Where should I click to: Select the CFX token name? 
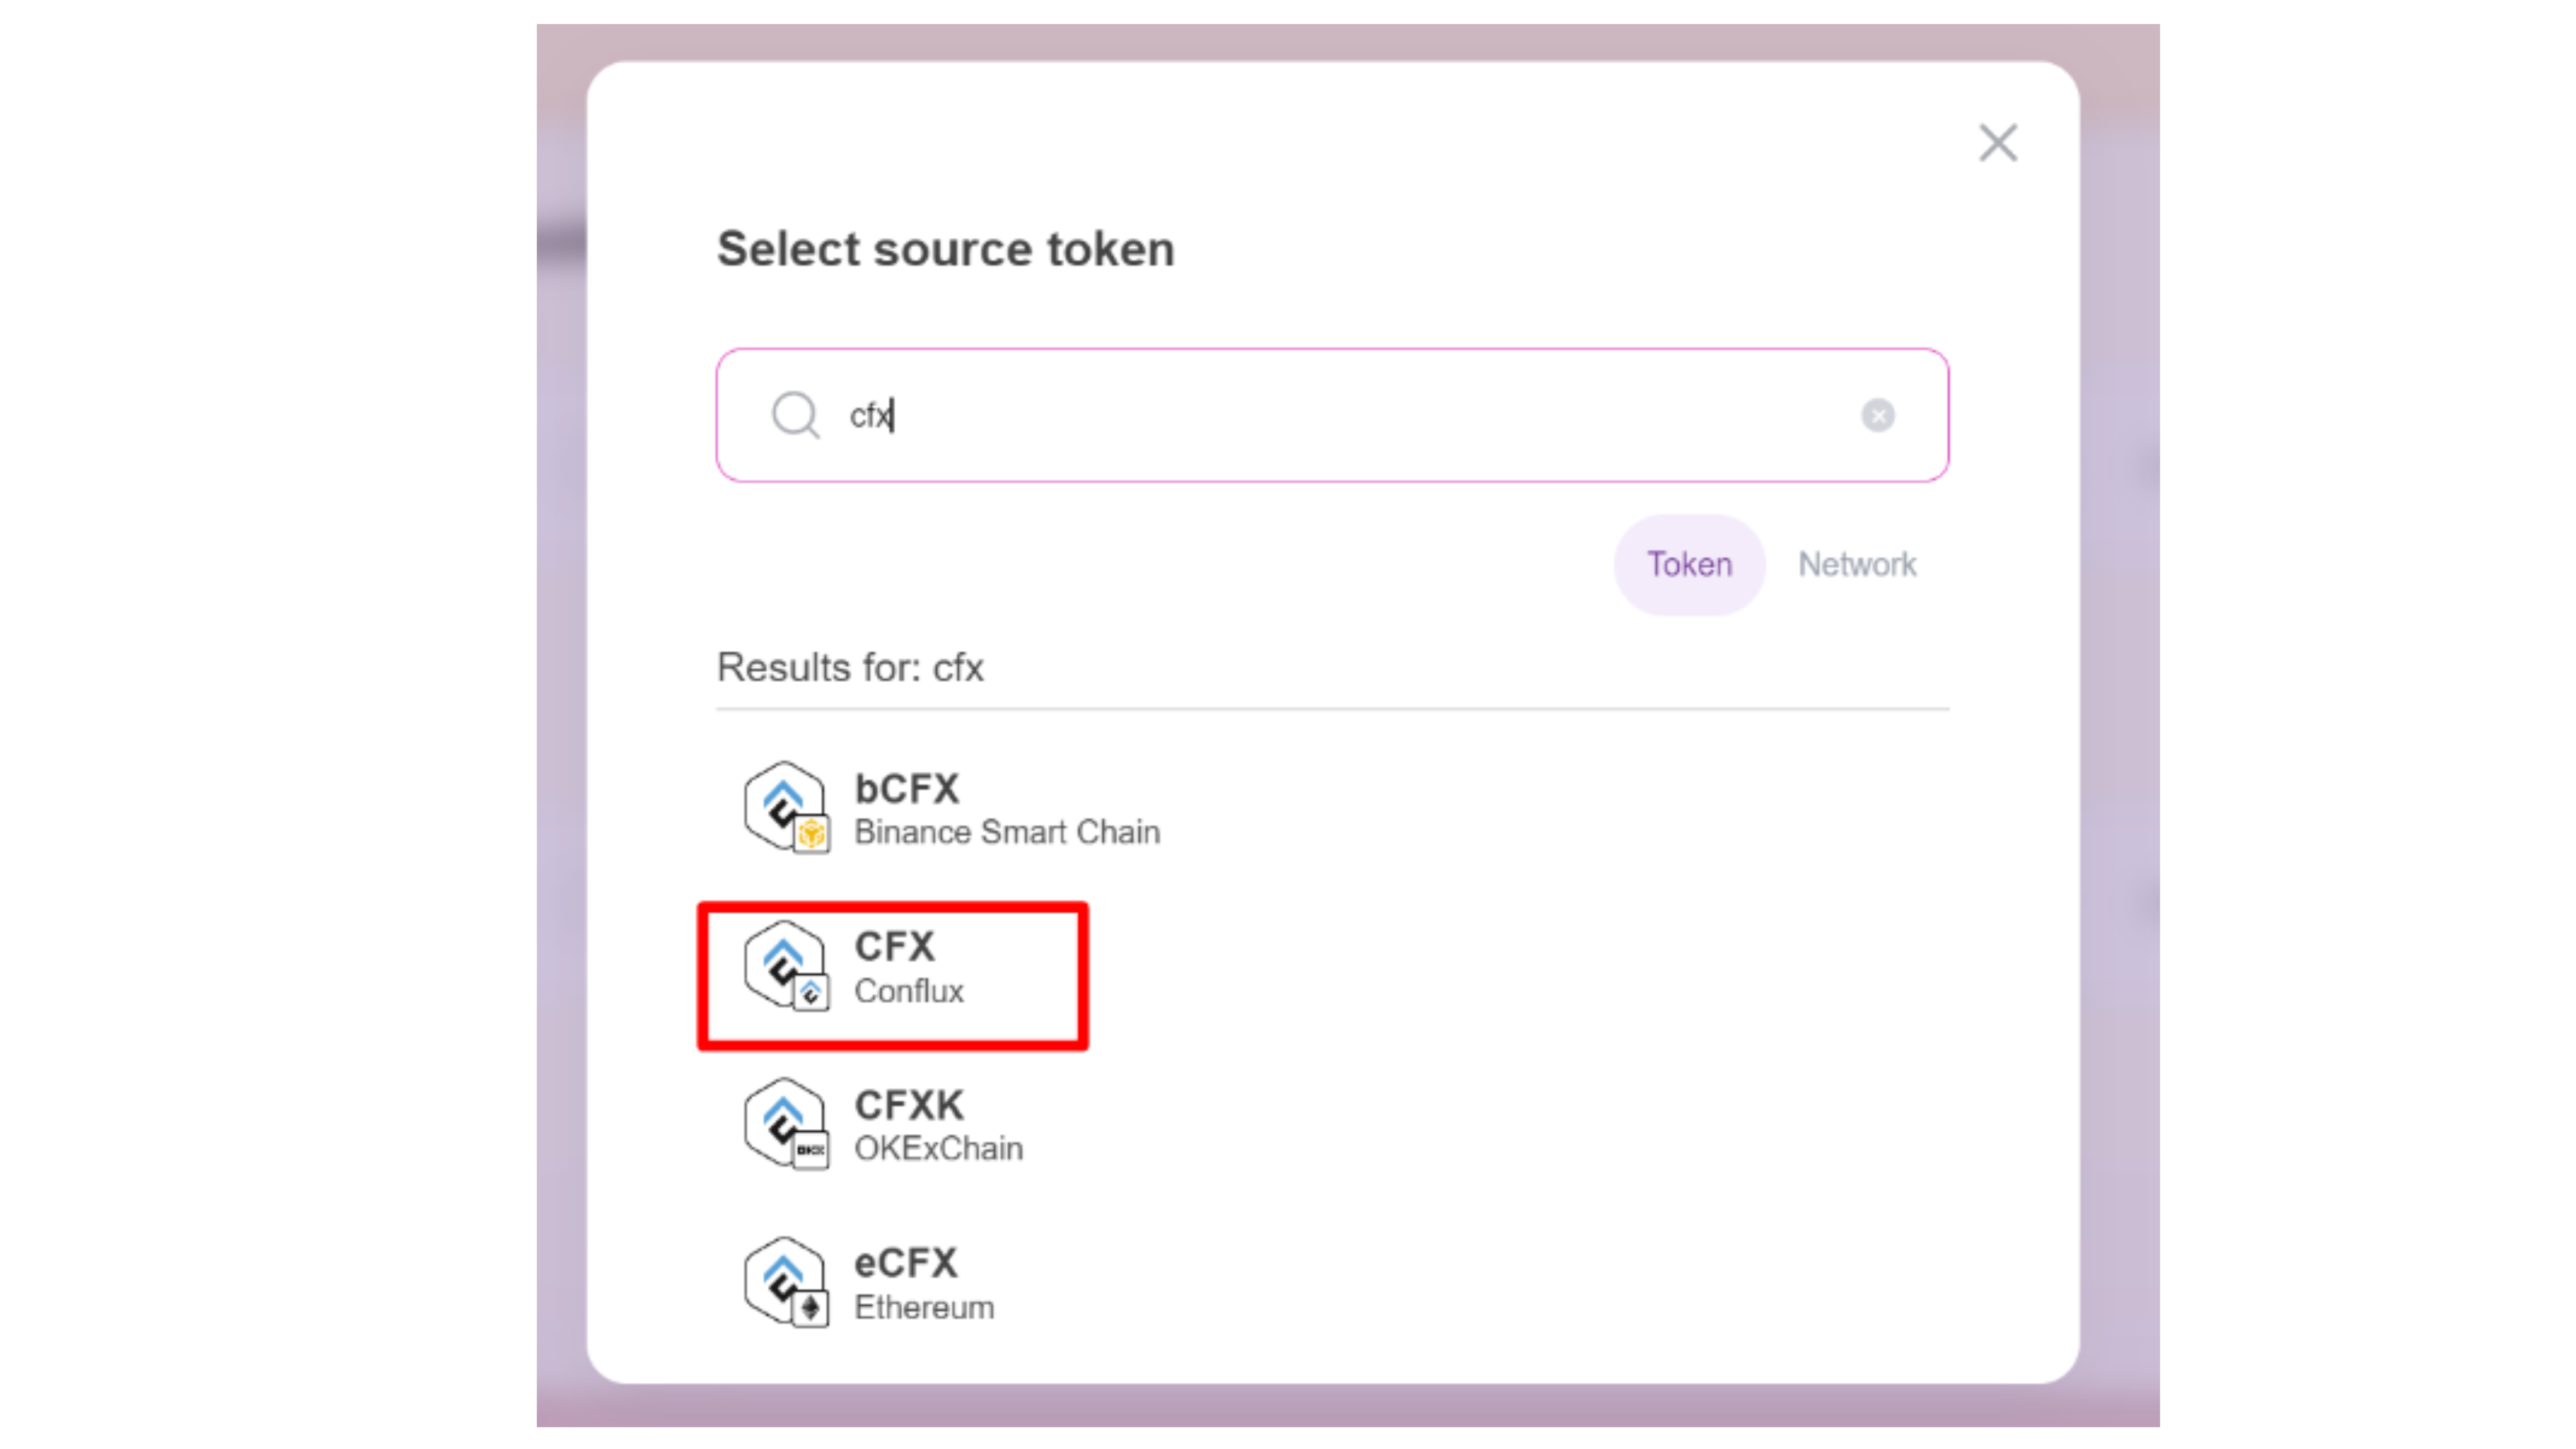894,946
